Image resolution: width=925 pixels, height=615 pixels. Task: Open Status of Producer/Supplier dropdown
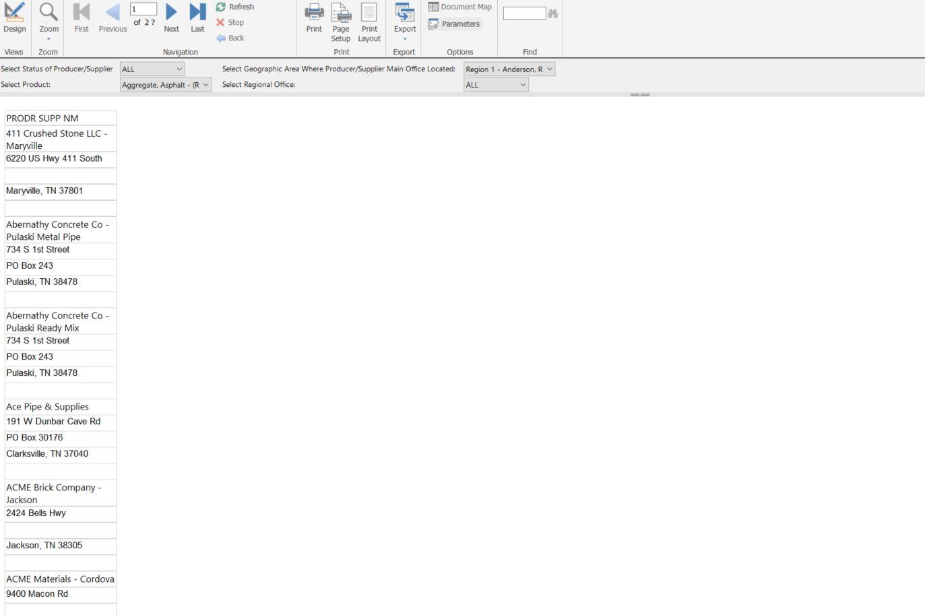coord(152,69)
